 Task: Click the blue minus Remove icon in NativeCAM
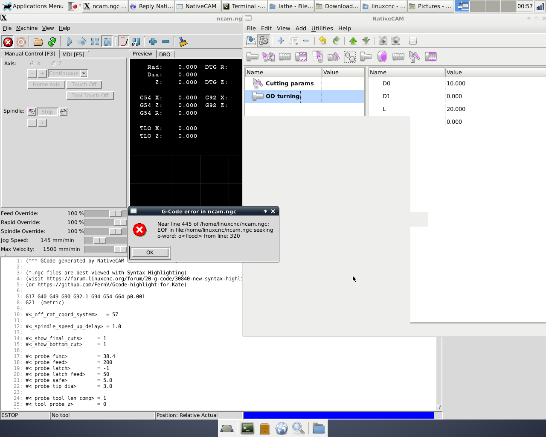click(x=306, y=41)
